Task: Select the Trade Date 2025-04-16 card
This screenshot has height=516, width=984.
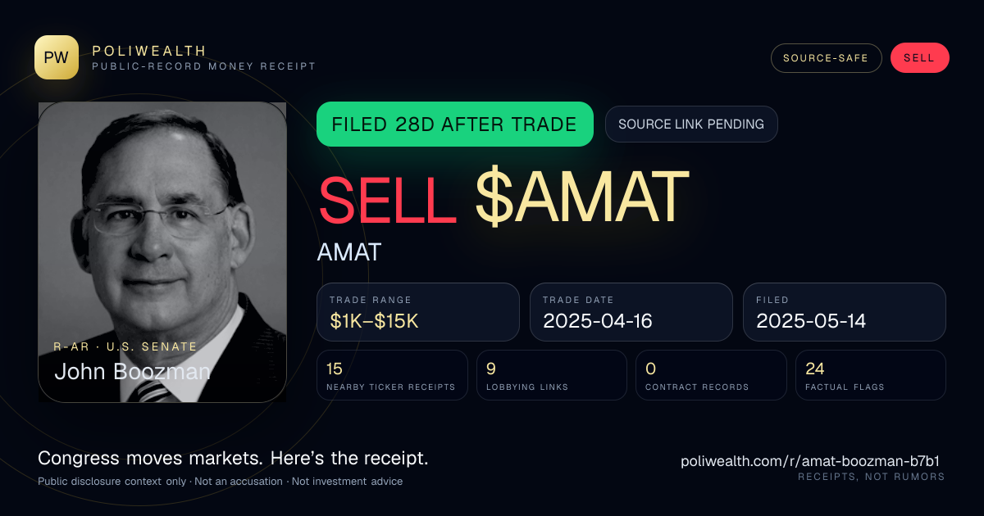Action: (x=631, y=312)
